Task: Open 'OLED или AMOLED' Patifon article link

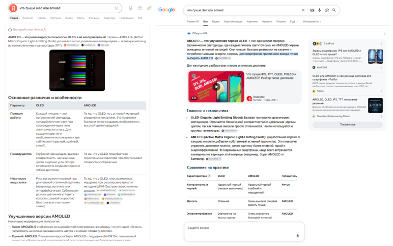Action: coord(341,77)
